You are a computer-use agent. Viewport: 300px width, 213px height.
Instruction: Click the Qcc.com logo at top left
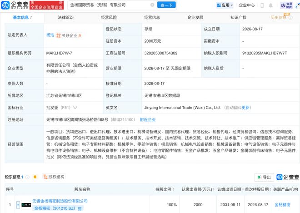tap(15, 5)
